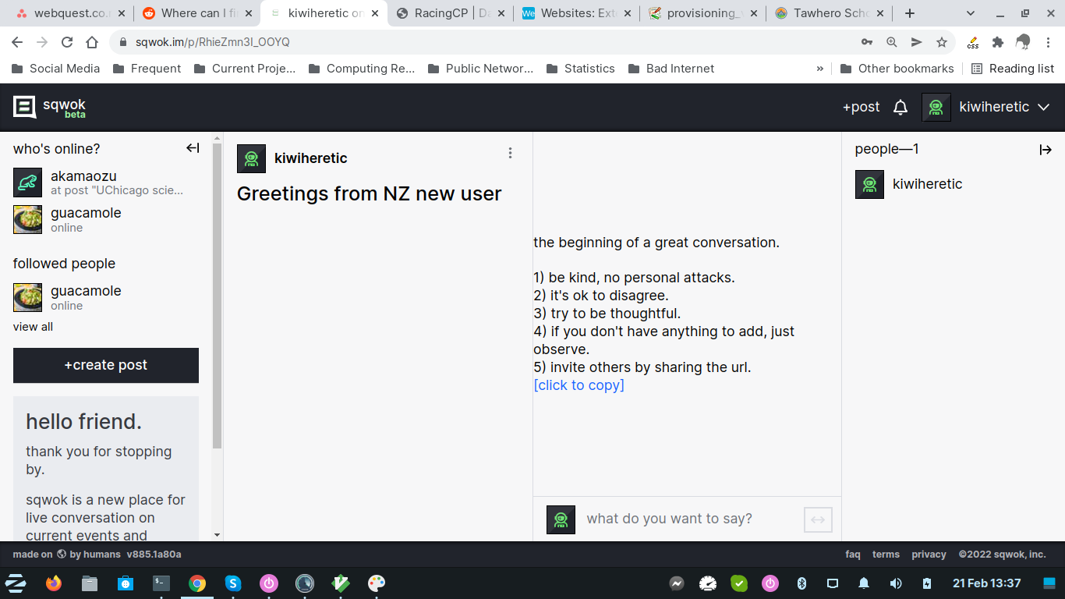Viewport: 1065px width, 599px height.
Task: Click the send message arrow button
Action: (x=818, y=519)
